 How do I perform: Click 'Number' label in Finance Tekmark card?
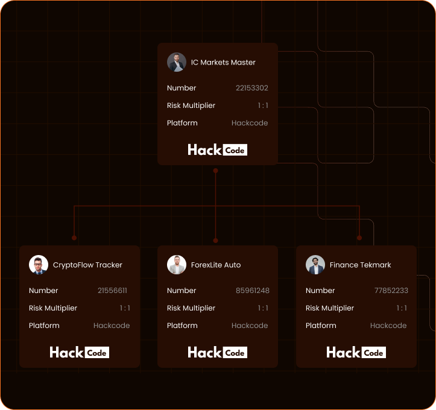pyautogui.click(x=320, y=291)
